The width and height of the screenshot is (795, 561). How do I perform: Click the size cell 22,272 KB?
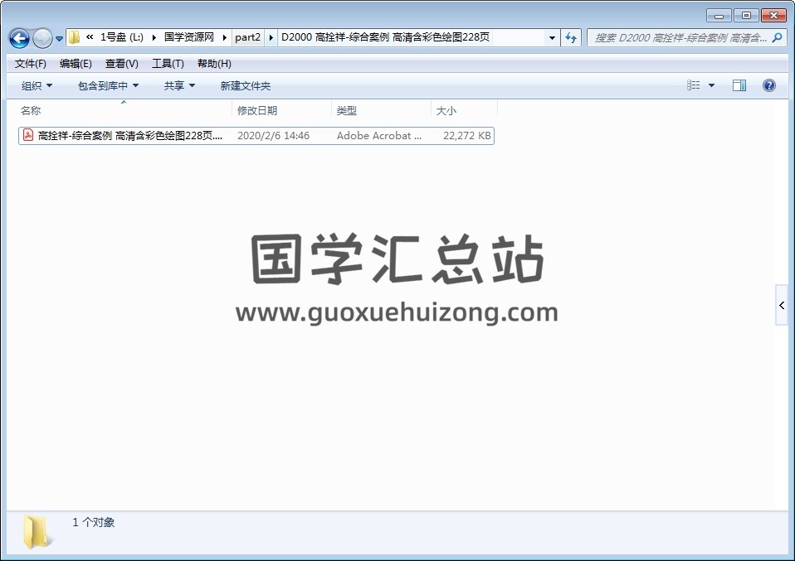467,135
